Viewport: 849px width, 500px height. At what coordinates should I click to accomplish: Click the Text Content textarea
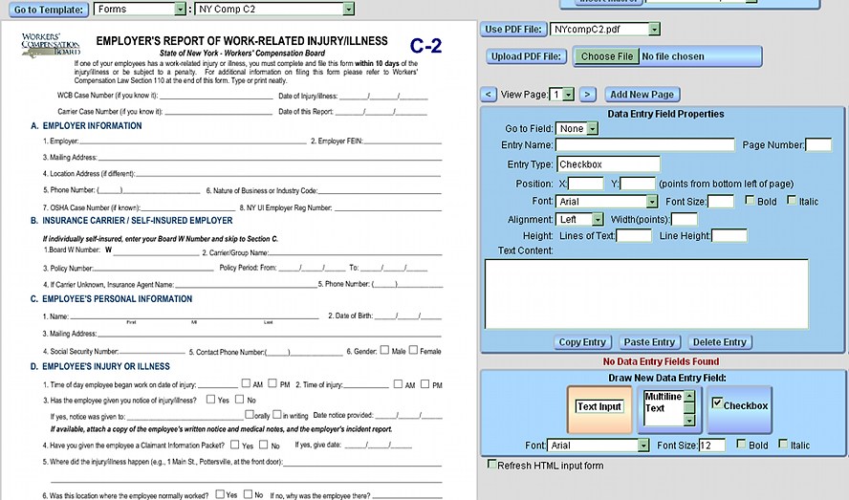coord(646,293)
